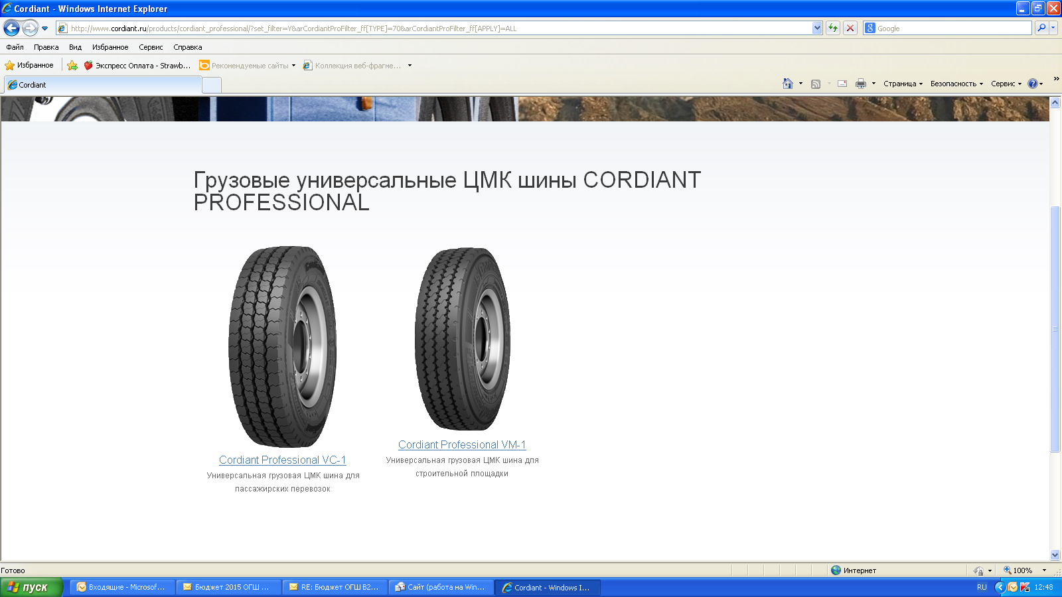Go back using the Back arrow button

pos(11,28)
